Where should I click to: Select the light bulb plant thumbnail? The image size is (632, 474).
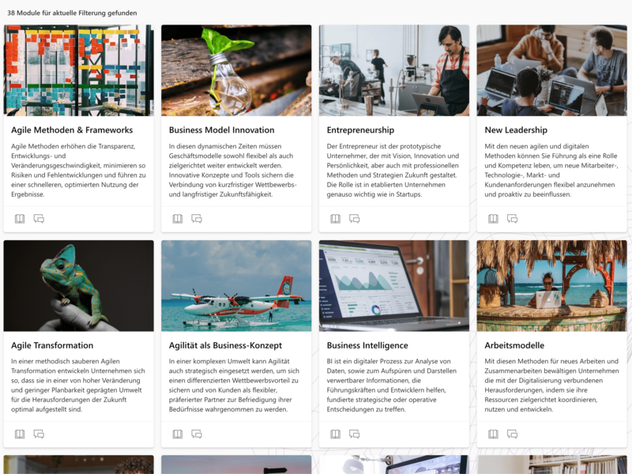pos(236,70)
